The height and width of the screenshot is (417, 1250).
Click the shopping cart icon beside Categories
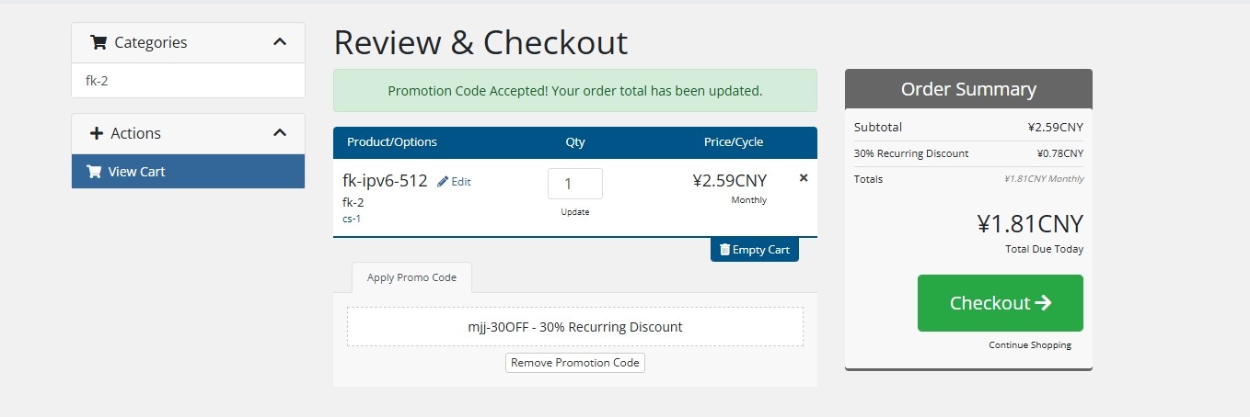98,42
